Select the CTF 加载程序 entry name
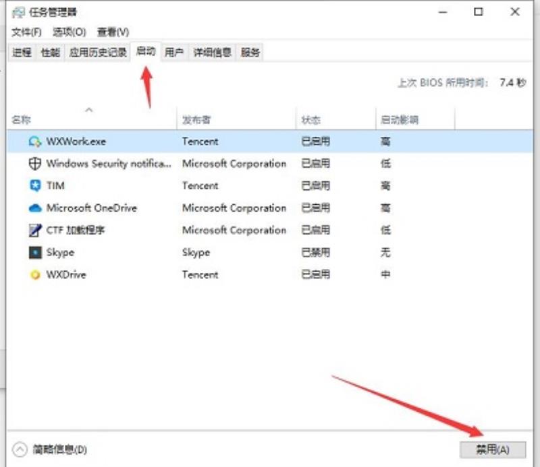The width and height of the screenshot is (540, 467). tap(76, 230)
